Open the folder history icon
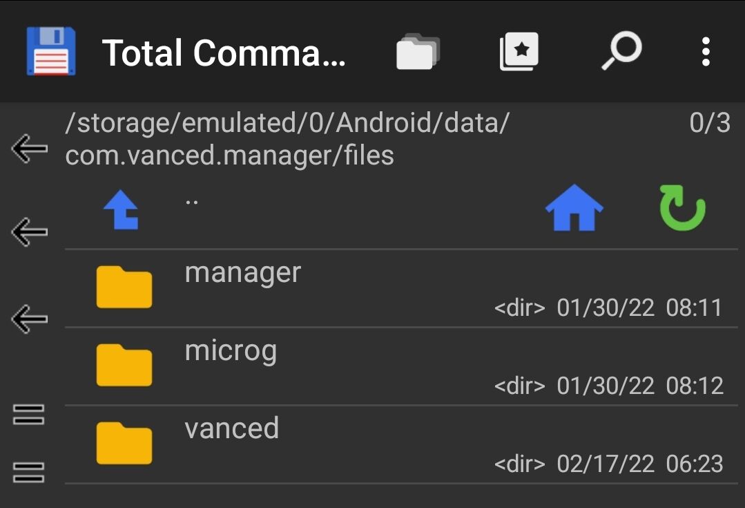This screenshot has height=508, width=745. (418, 51)
